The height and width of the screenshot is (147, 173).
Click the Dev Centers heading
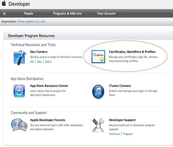click(39, 52)
